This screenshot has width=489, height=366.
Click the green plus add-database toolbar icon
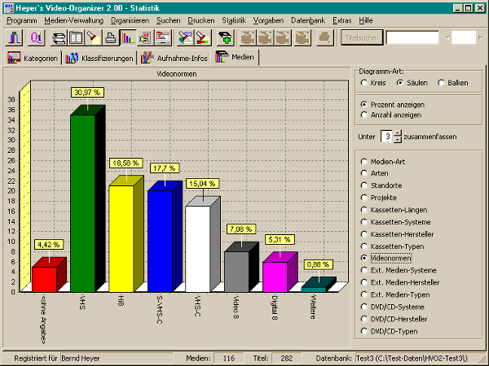[226, 37]
